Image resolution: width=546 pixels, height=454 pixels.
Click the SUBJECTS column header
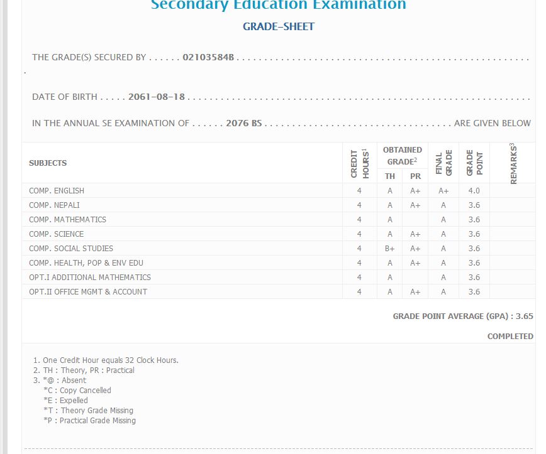click(x=48, y=163)
